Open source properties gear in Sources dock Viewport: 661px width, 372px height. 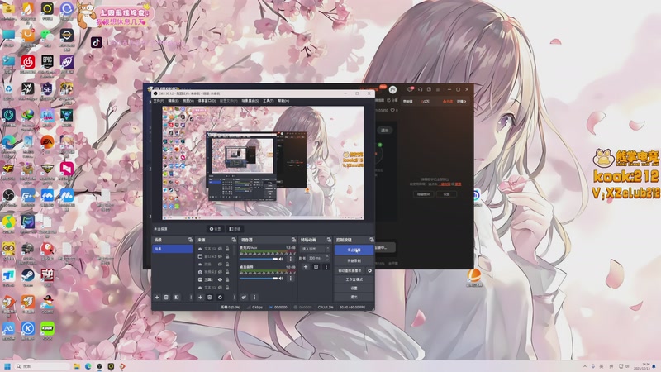click(x=220, y=298)
